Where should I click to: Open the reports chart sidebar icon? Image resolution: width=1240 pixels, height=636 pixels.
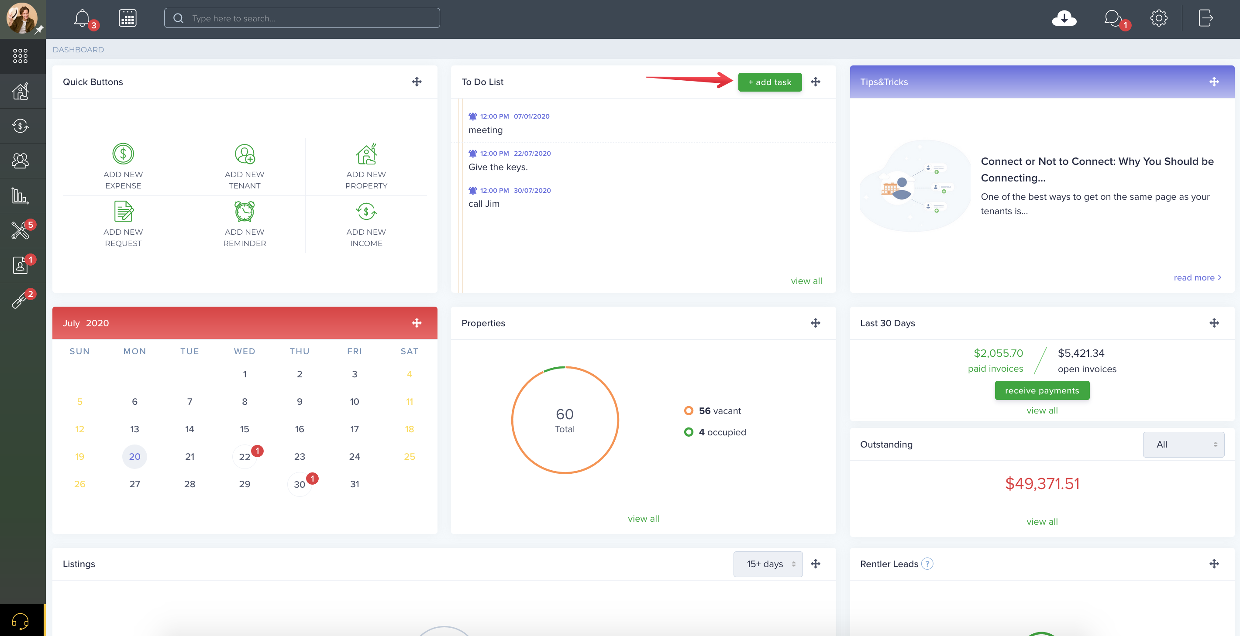point(20,196)
